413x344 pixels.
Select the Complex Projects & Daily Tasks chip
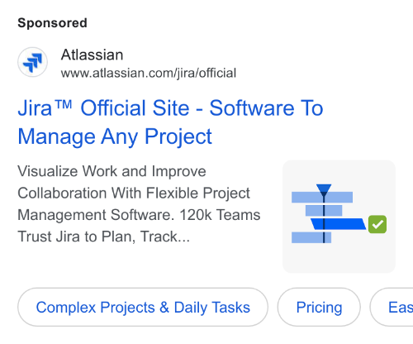pos(143,307)
